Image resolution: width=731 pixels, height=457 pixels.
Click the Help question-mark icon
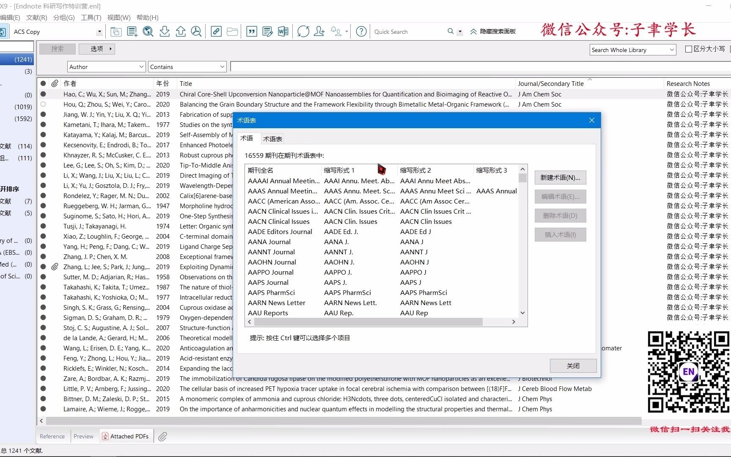pos(361,32)
